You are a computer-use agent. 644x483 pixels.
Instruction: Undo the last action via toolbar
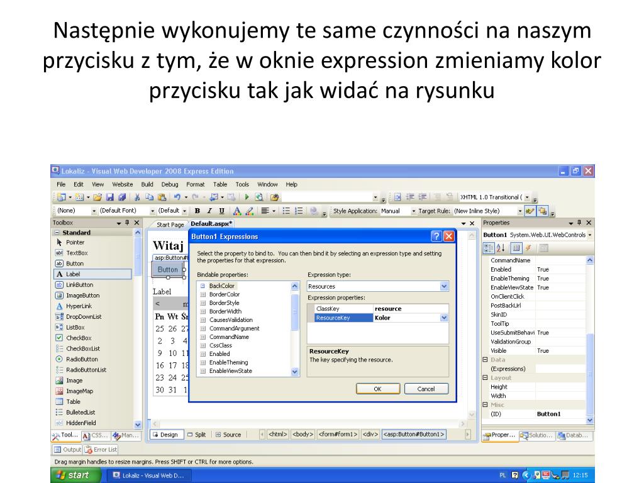coord(177,197)
